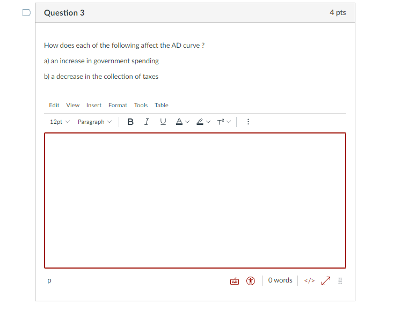Open the 12pt font size dropdown
The image size is (394, 312).
tap(60, 122)
